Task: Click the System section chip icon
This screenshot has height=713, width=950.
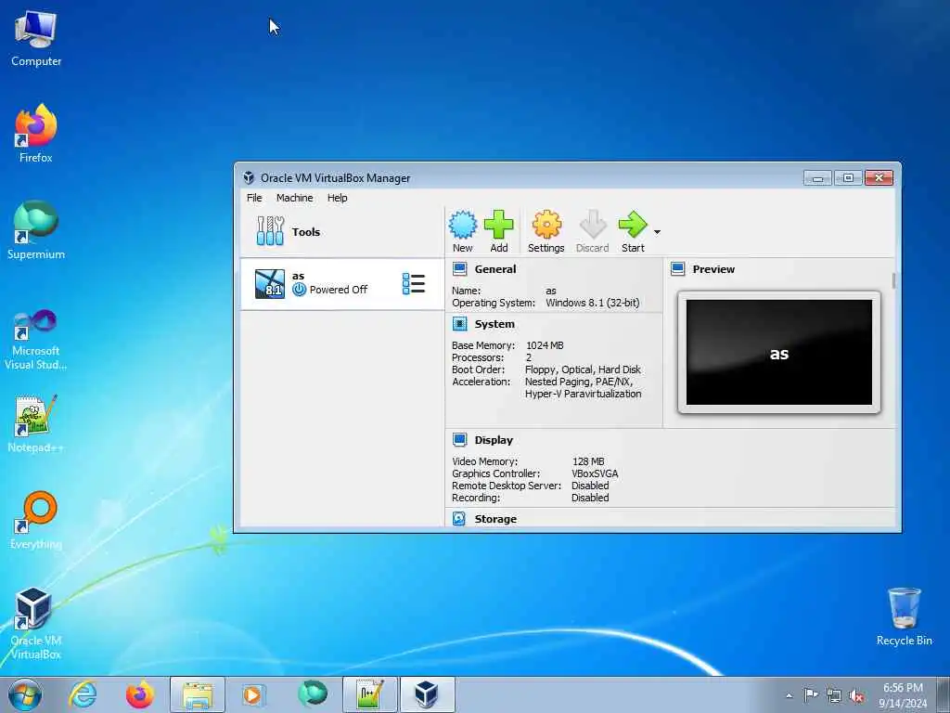Action: pos(460,324)
